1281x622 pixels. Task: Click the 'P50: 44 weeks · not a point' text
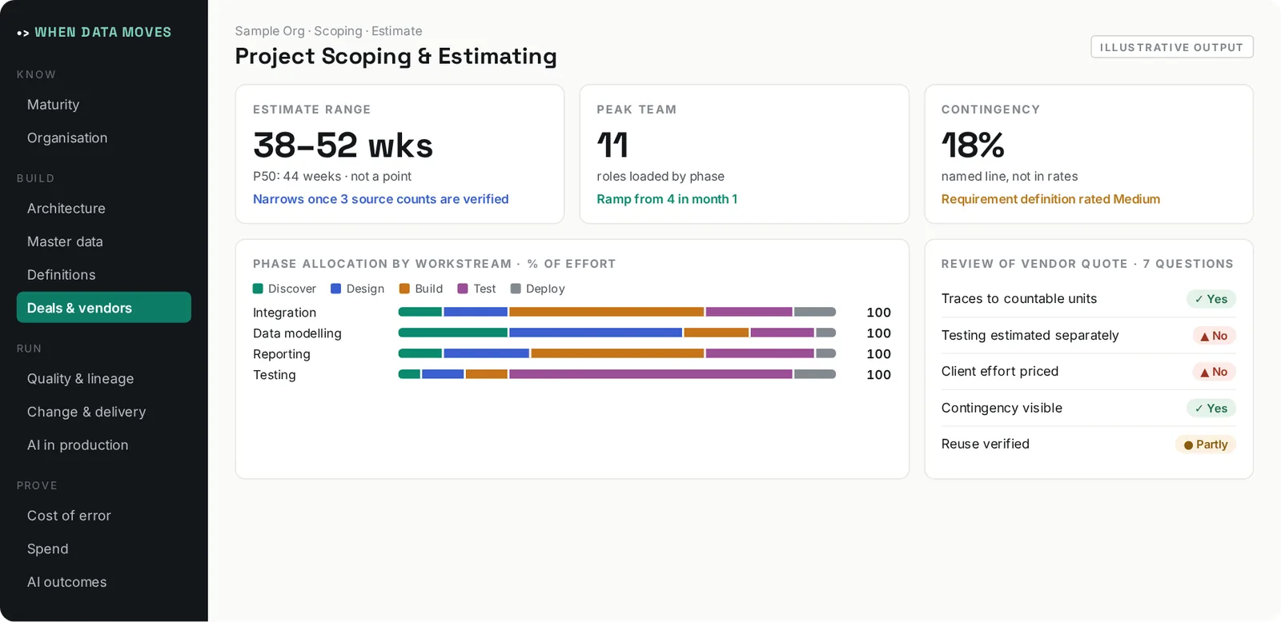[x=332, y=177]
